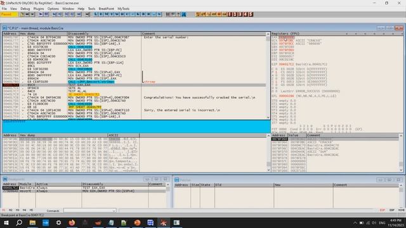This screenshot has height=228, width=406.
Task: Show the CPU window (C button)
Action: pyautogui.click(x=128, y=14)
